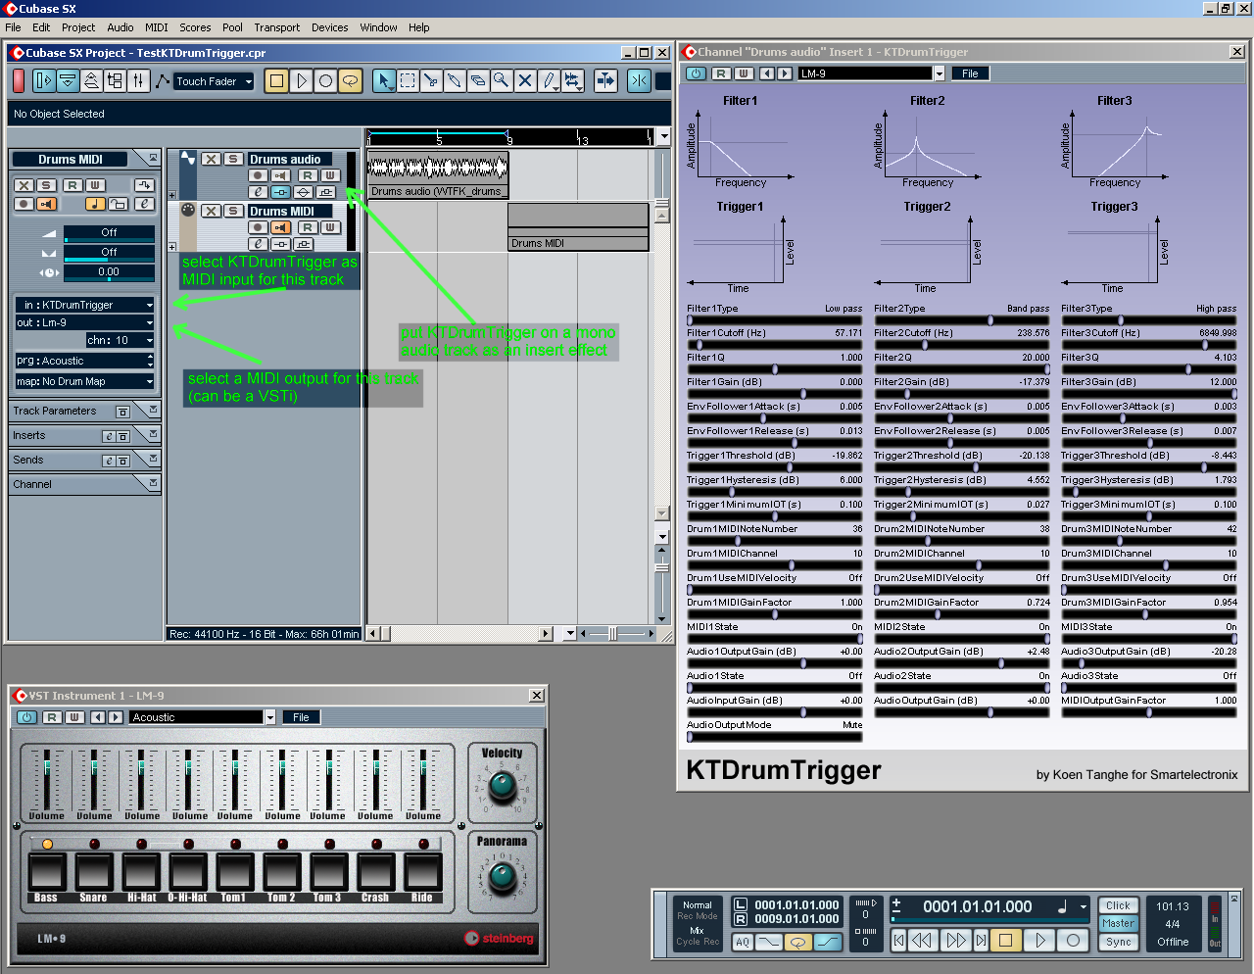Click Record in the transport panel
1254x974 pixels.
point(1073,941)
